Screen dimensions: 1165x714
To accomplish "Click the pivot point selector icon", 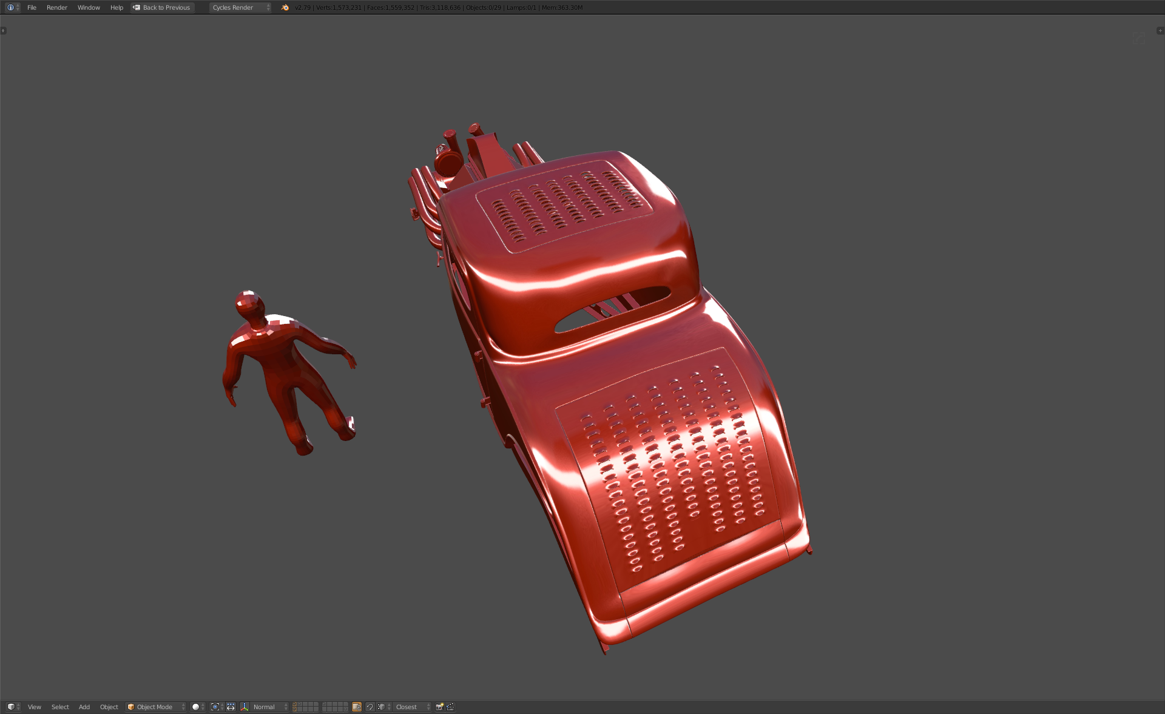I will pos(216,707).
